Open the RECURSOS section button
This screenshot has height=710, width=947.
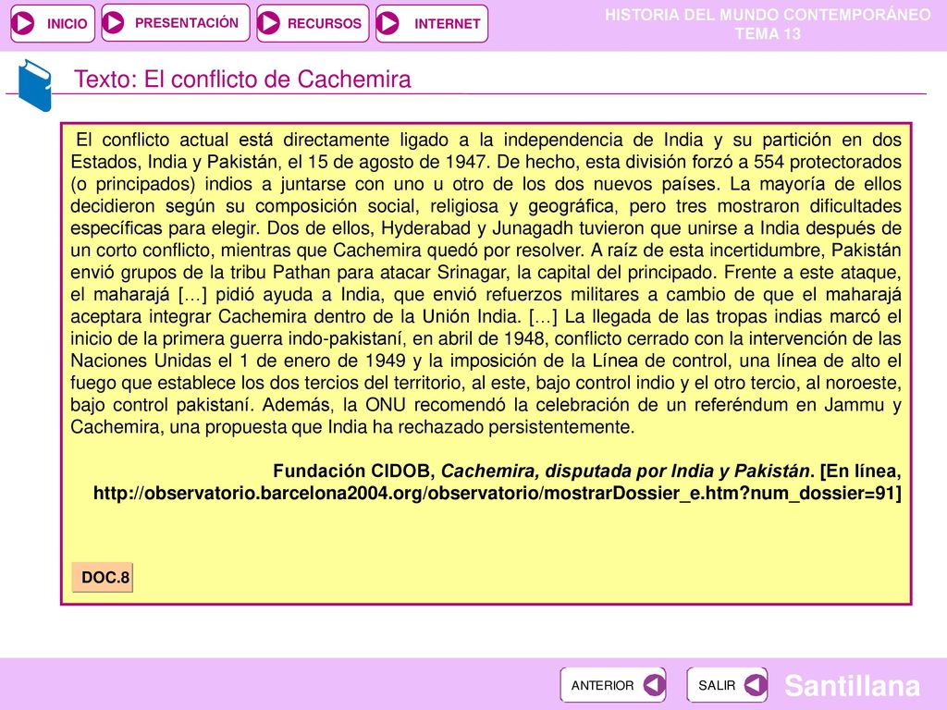coord(313,23)
